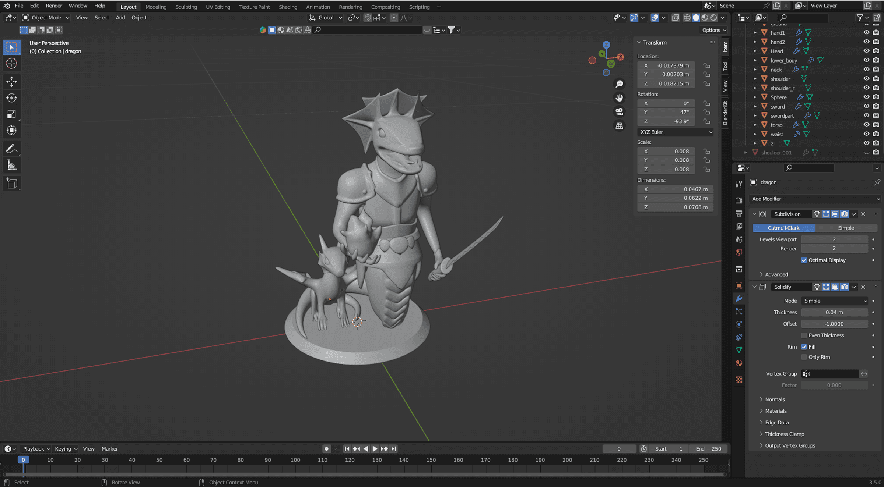Select the Move tool
This screenshot has width=884, height=487.
click(12, 82)
